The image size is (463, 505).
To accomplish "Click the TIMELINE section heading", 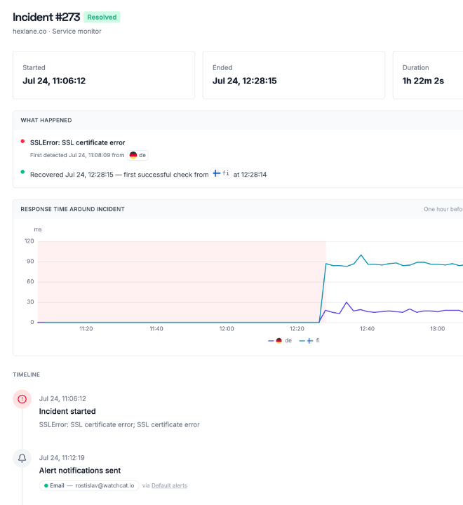I will tap(27, 375).
